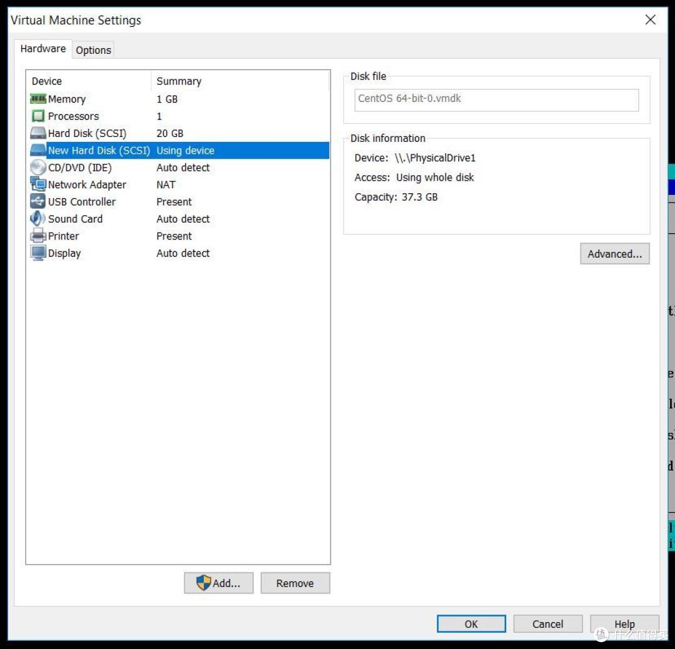Click the Capacity 37.3 GB text

pyautogui.click(x=396, y=197)
